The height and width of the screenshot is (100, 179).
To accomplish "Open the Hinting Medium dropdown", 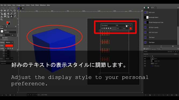I will (x=9, y=42).
